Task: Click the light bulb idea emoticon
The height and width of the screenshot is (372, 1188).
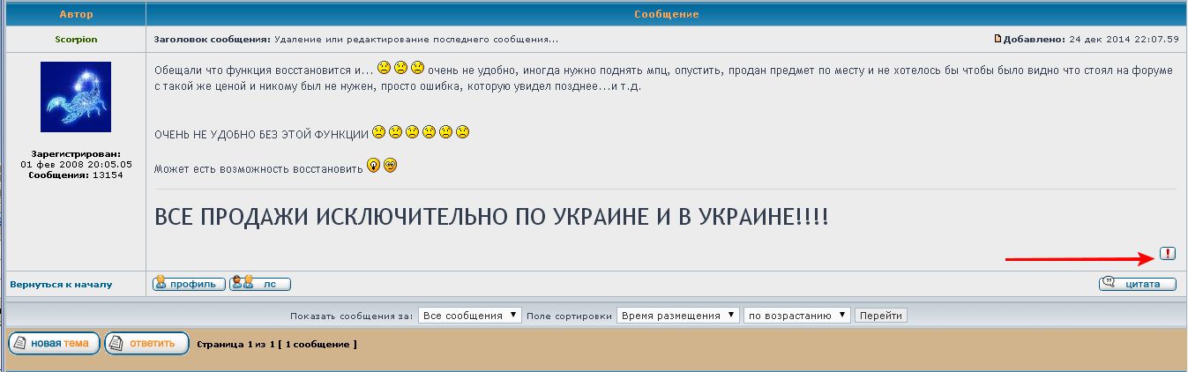Action: (x=373, y=165)
